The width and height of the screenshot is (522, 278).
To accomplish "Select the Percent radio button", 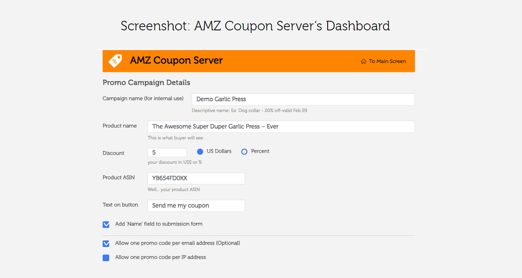I will click(244, 152).
